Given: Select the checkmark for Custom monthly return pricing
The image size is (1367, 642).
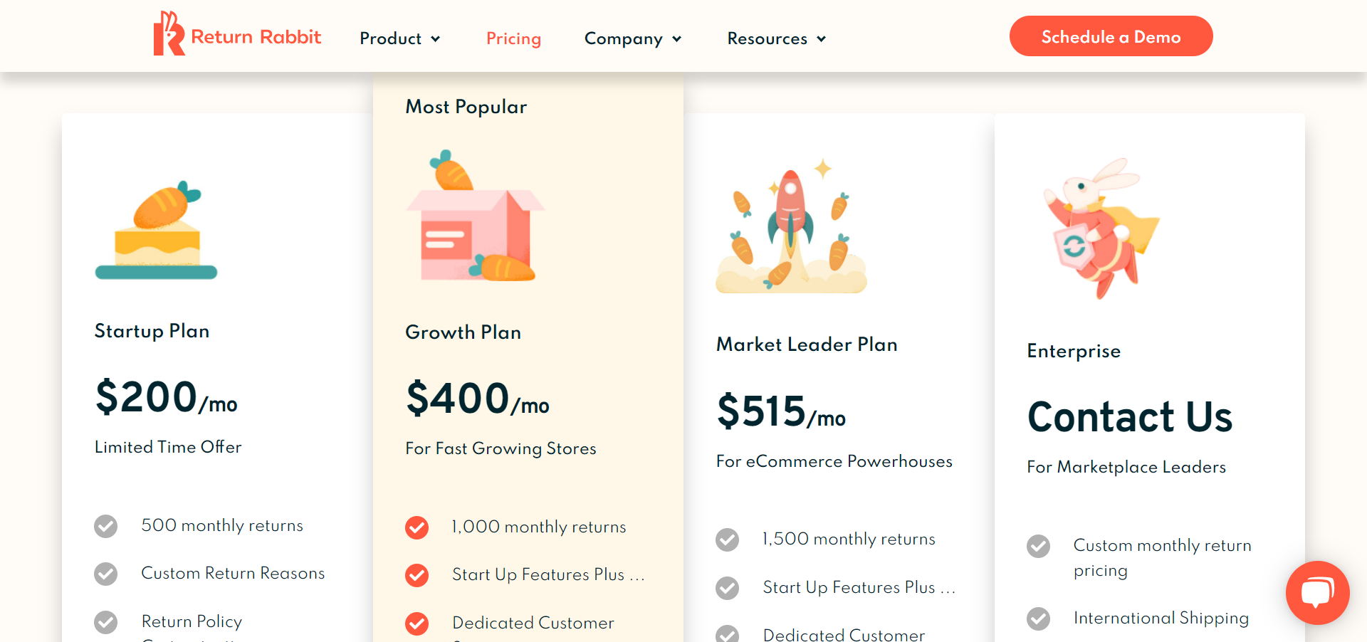Looking at the screenshot, I should (x=1038, y=547).
